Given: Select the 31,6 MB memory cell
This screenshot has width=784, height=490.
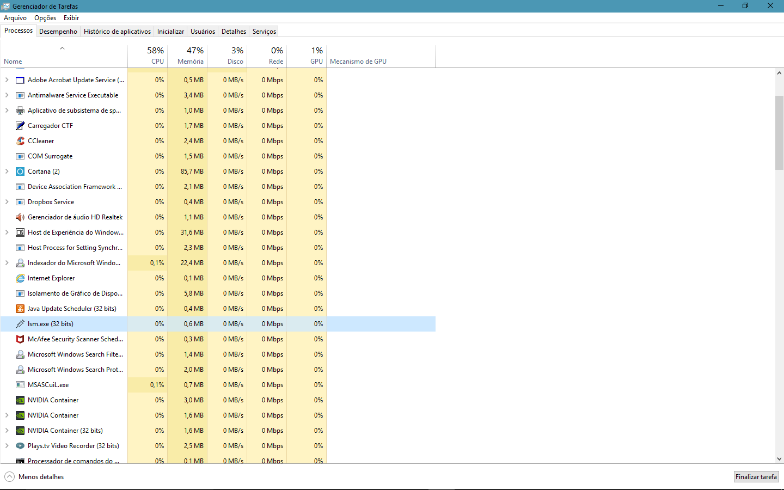Looking at the screenshot, I should (x=187, y=232).
